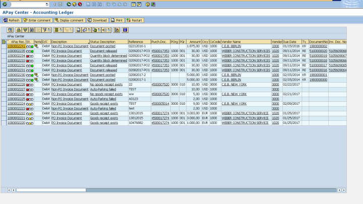This screenshot has width=363, height=204.
Task: Click the Save icon in system toolbar
Action: click(x=59, y=4)
